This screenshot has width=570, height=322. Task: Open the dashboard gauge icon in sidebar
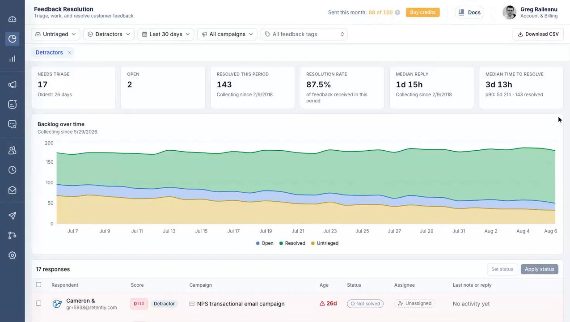tap(12, 19)
